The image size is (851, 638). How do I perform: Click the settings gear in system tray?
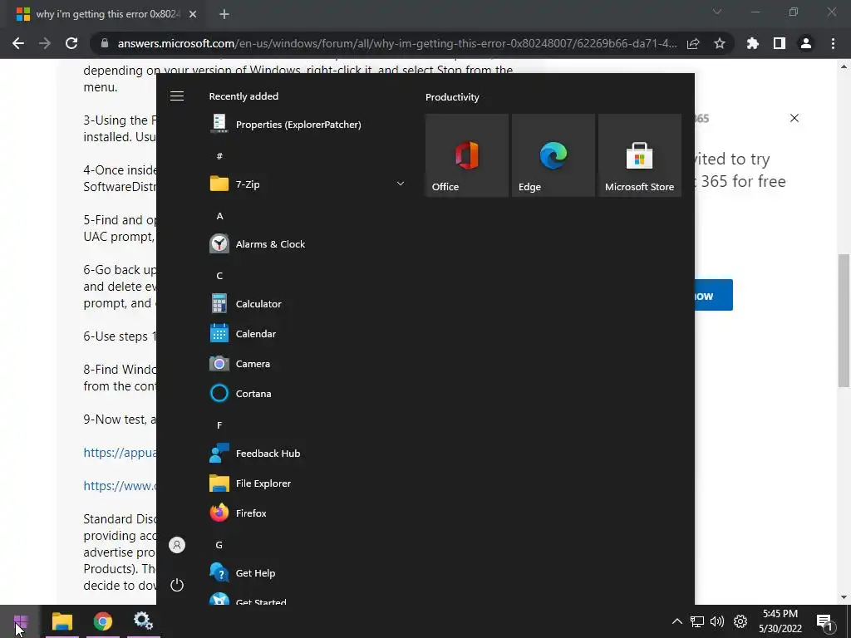[740, 621]
